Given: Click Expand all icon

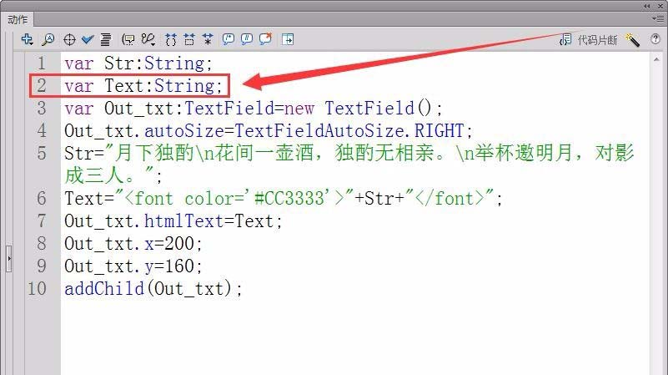Looking at the screenshot, I should (x=208, y=40).
